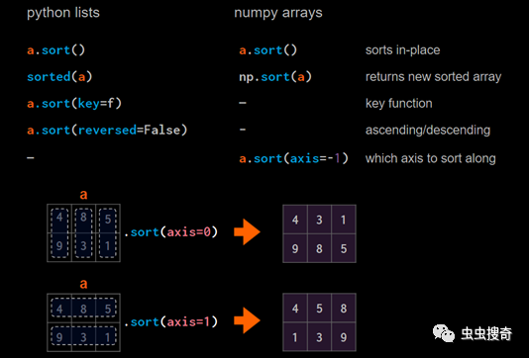Click cell 8 in the axis=0 result grid
Viewport: 529px width, 358px height.
(x=319, y=248)
